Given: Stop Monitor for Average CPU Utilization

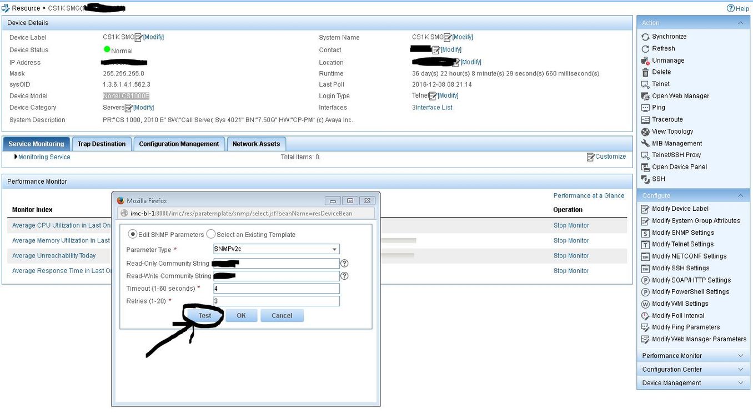Looking at the screenshot, I should pyautogui.click(x=571, y=225).
